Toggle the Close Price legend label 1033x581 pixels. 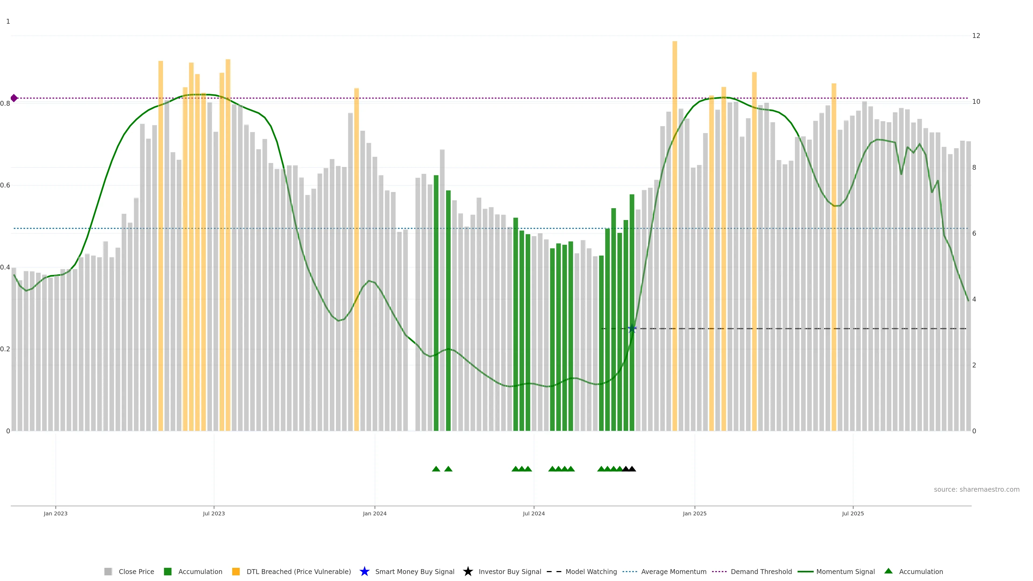point(136,571)
